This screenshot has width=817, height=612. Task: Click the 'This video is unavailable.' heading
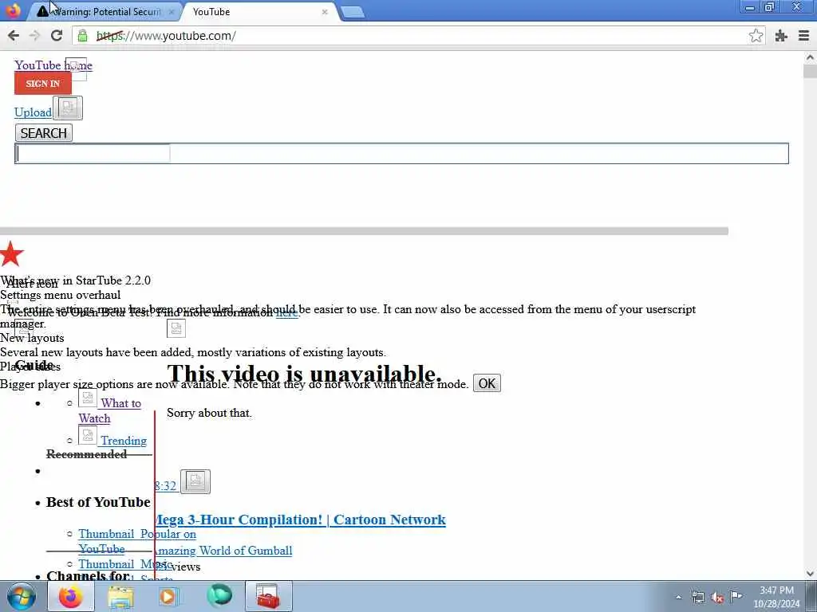(x=304, y=374)
